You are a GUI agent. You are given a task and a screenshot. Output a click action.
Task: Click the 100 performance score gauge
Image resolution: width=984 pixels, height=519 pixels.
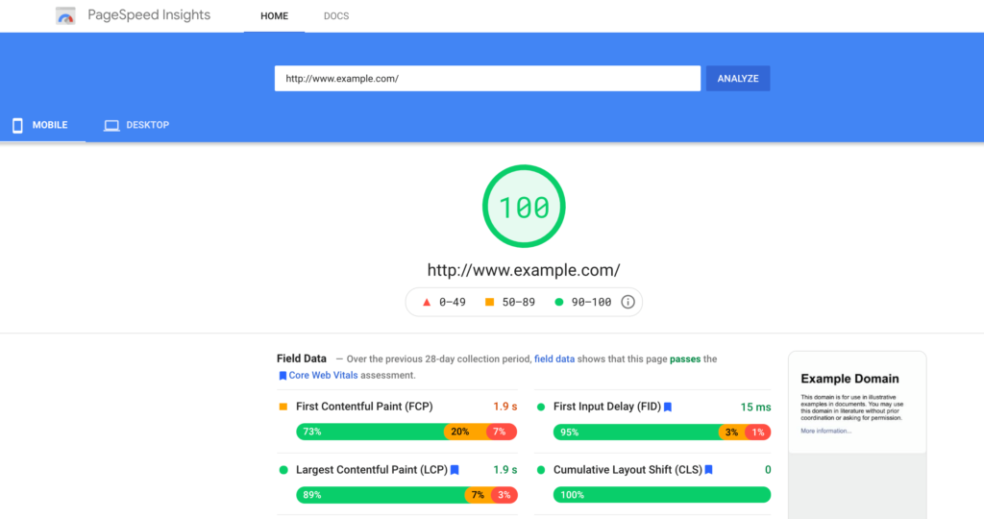[524, 207]
